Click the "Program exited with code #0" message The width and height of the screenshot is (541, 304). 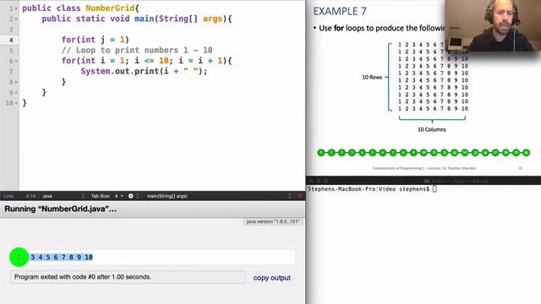tap(83, 277)
